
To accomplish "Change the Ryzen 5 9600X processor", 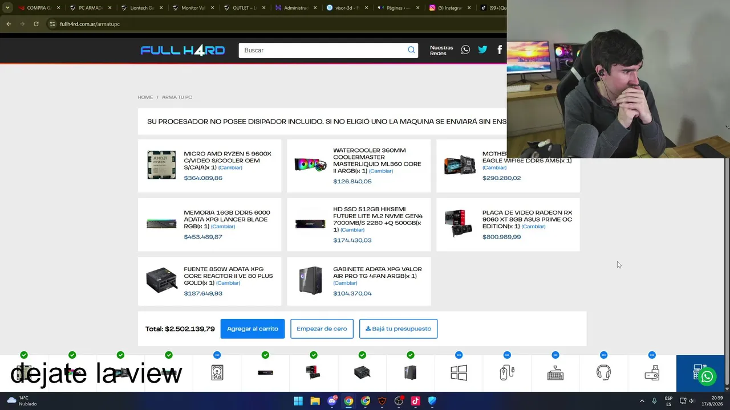I will [x=230, y=167].
